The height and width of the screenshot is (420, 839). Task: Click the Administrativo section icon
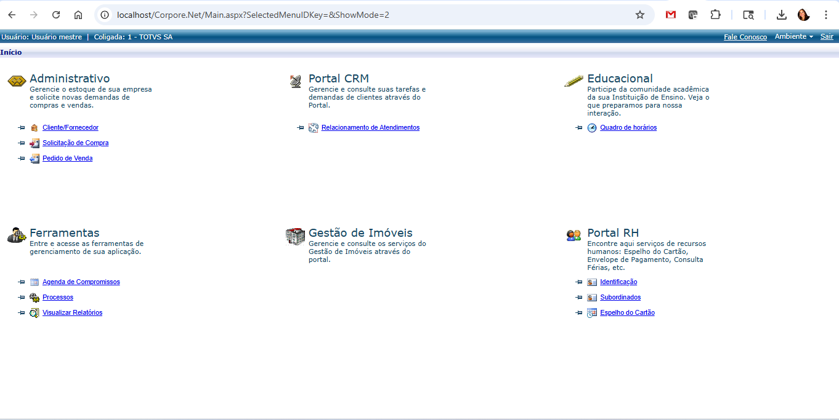tap(17, 81)
